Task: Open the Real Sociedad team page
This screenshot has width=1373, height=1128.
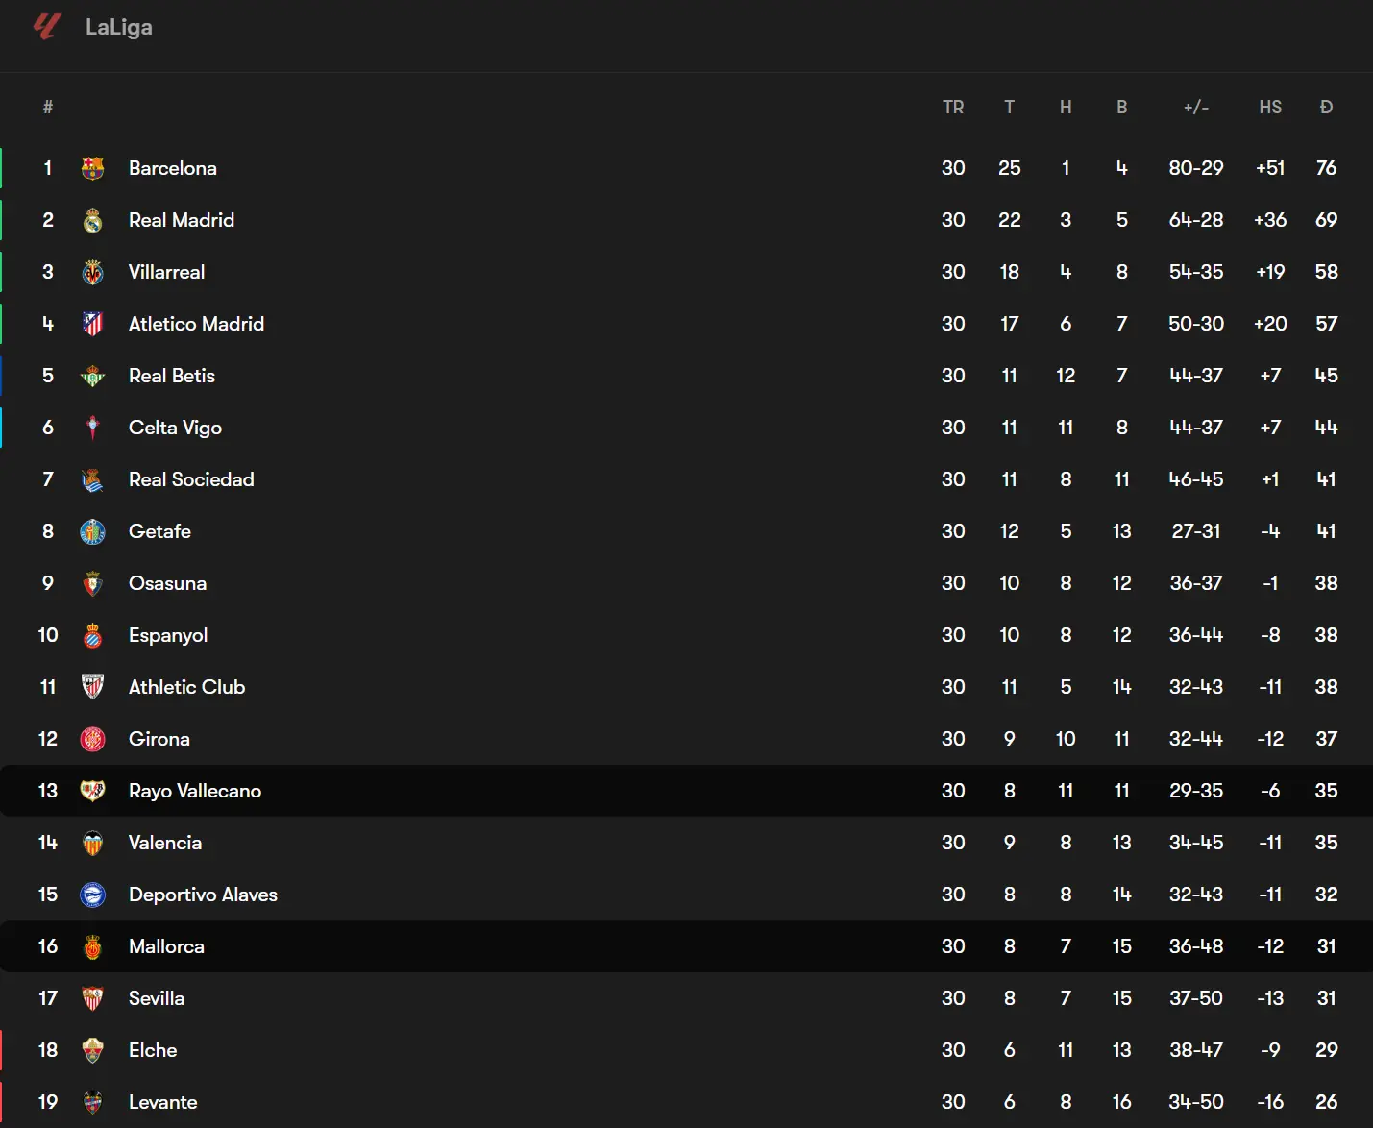Action: (x=191, y=479)
